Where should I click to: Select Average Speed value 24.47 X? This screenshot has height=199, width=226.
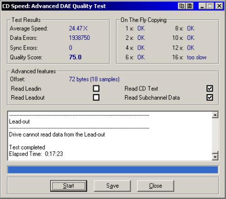[78, 28]
